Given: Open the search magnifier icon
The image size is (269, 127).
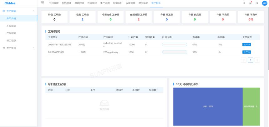Looking at the screenshot, I should [244, 3].
